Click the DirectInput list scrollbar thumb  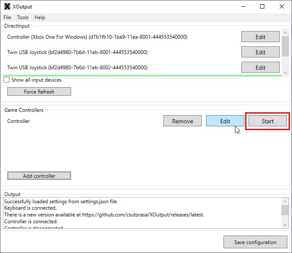click(285, 46)
